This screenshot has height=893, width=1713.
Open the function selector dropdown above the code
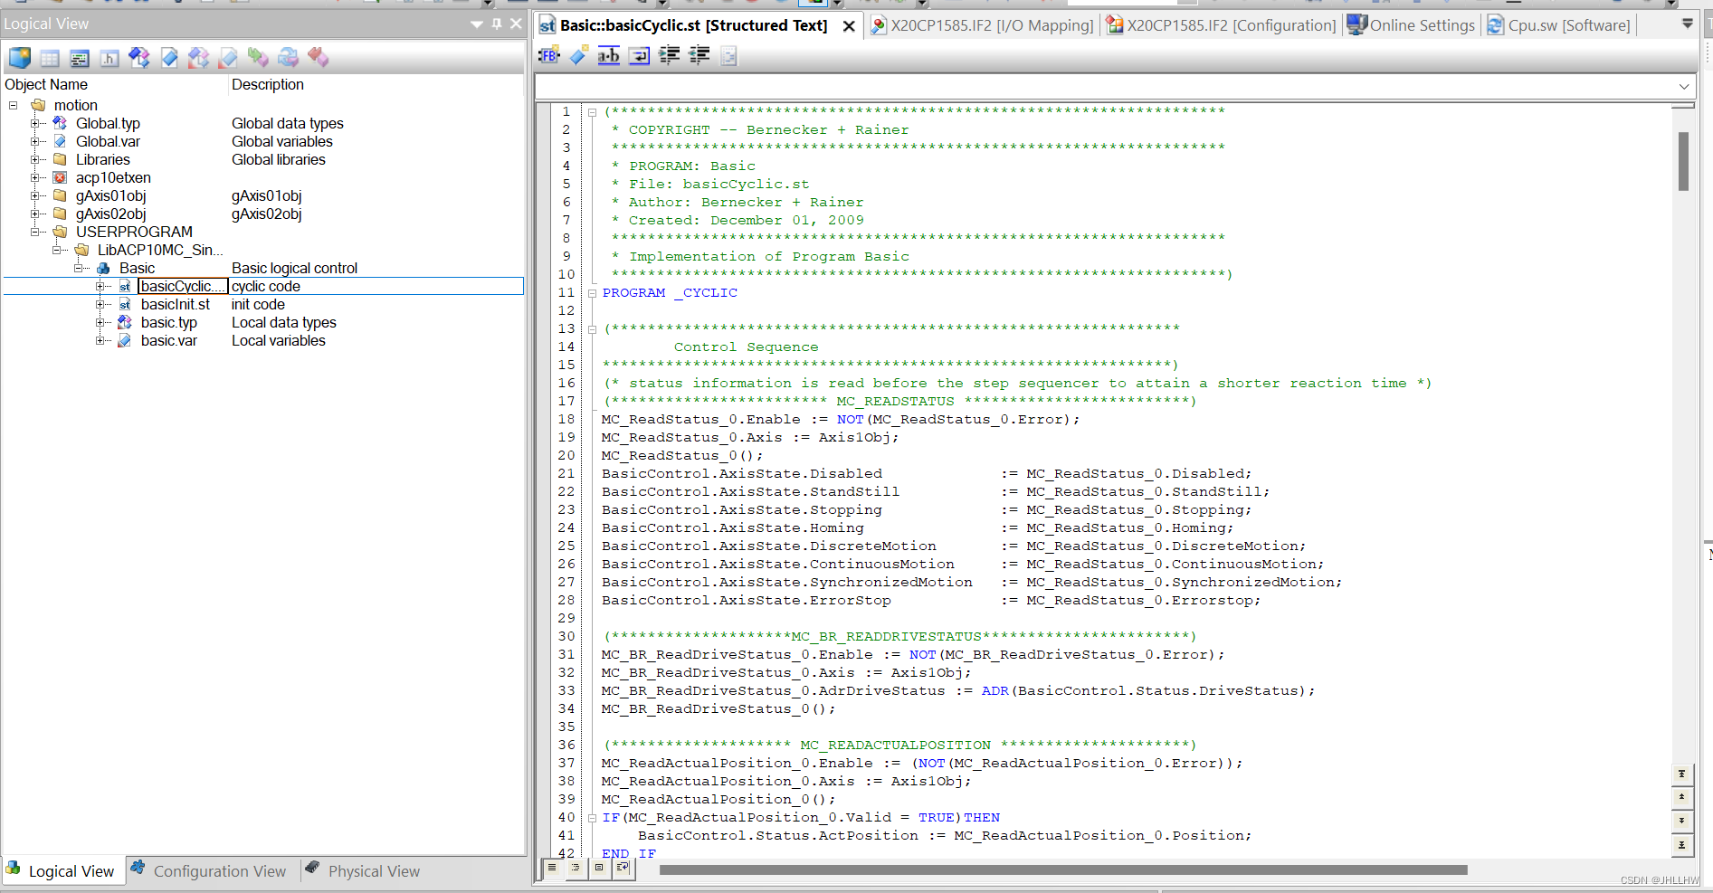(1684, 87)
